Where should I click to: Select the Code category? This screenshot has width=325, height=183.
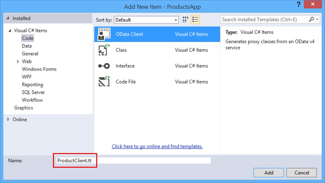(28, 38)
